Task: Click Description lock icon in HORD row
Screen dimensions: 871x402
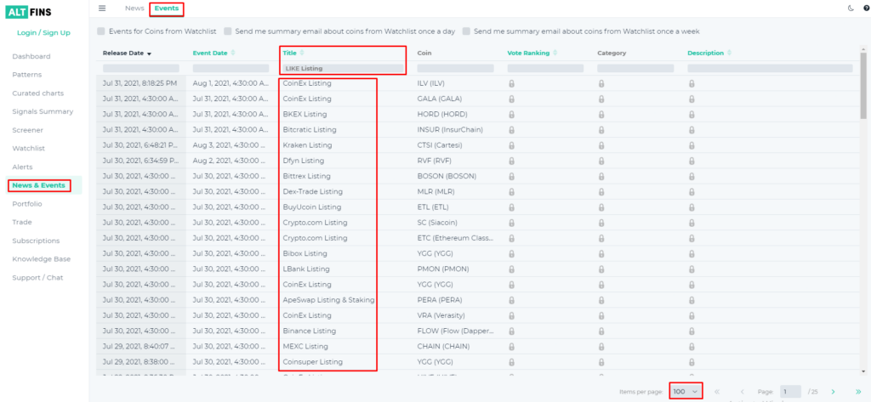Action: (x=692, y=115)
